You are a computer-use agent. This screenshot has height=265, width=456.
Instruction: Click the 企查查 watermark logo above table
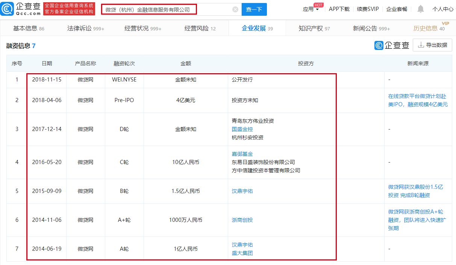click(x=392, y=45)
